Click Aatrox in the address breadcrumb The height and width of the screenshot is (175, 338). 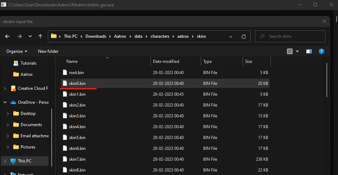click(120, 36)
